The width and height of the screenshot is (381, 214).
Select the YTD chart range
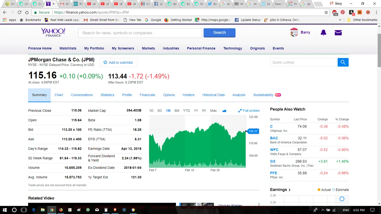186,111
